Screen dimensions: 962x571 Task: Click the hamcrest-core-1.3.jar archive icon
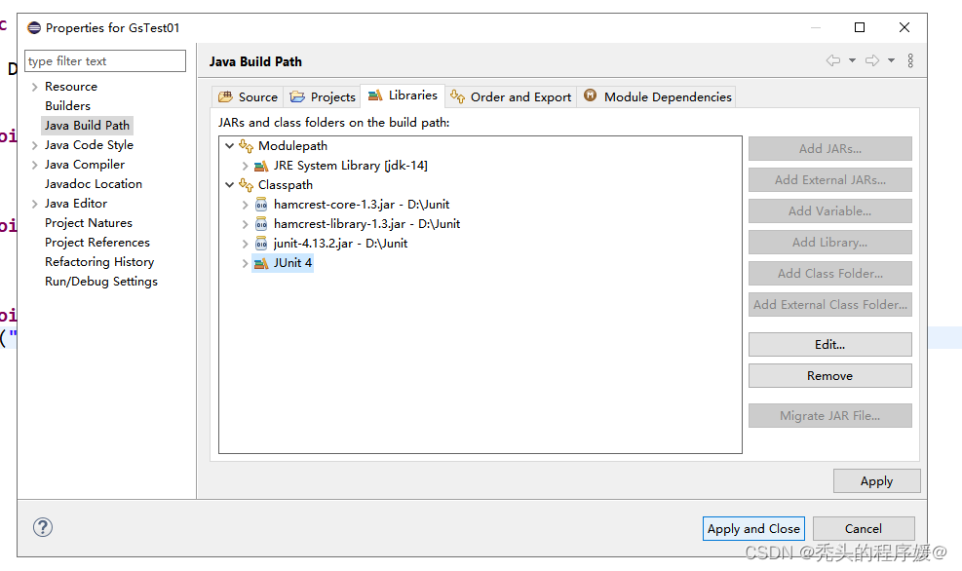click(x=260, y=205)
